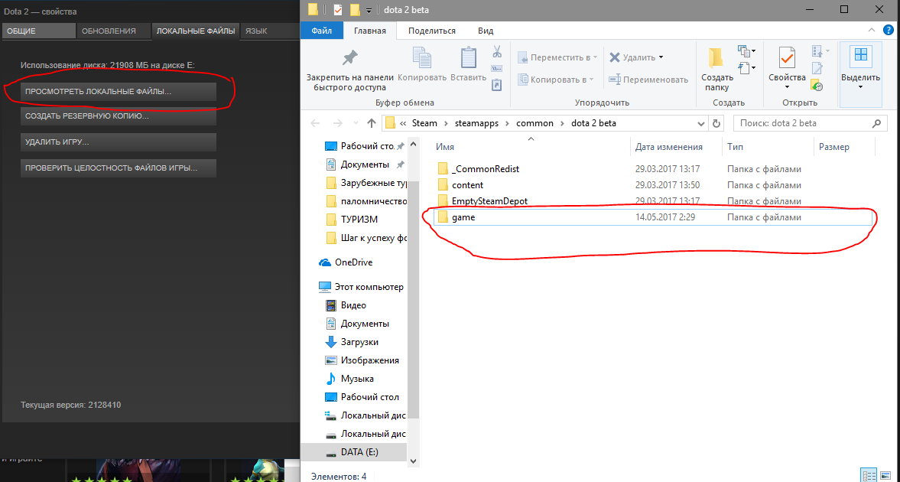Click the pin to Quick Access icon
The height and width of the screenshot is (482, 900).
tap(349, 59)
